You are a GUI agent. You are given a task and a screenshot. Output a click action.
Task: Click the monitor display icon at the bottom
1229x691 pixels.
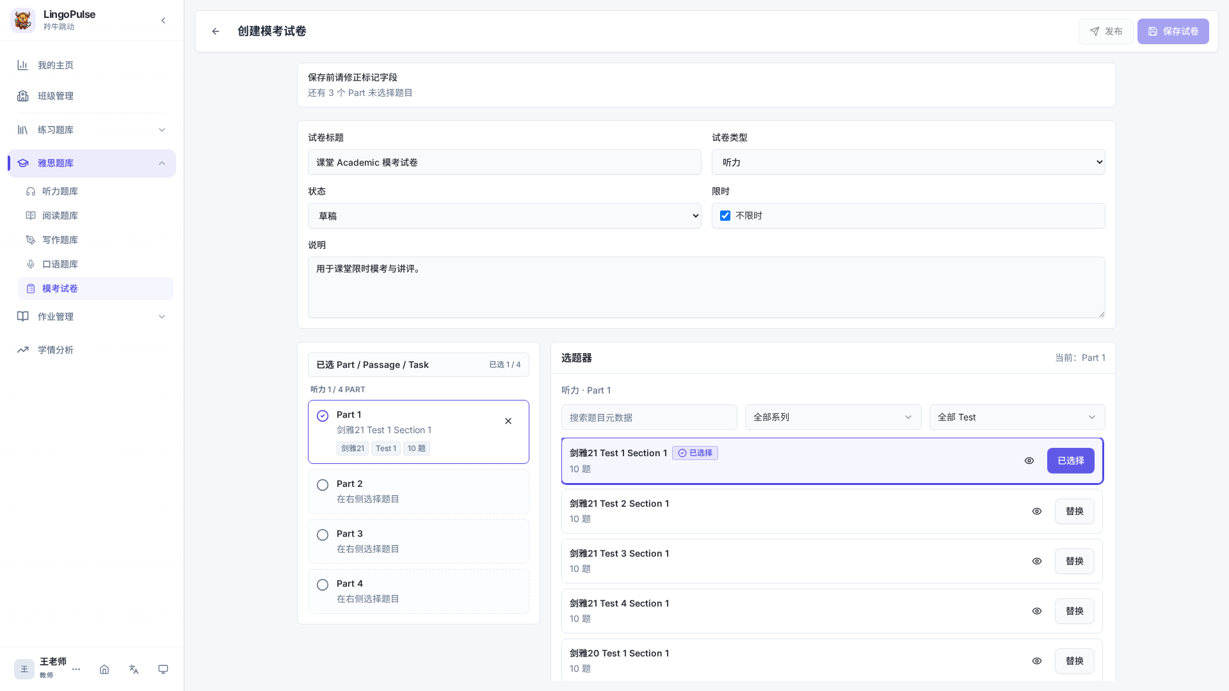(x=163, y=669)
